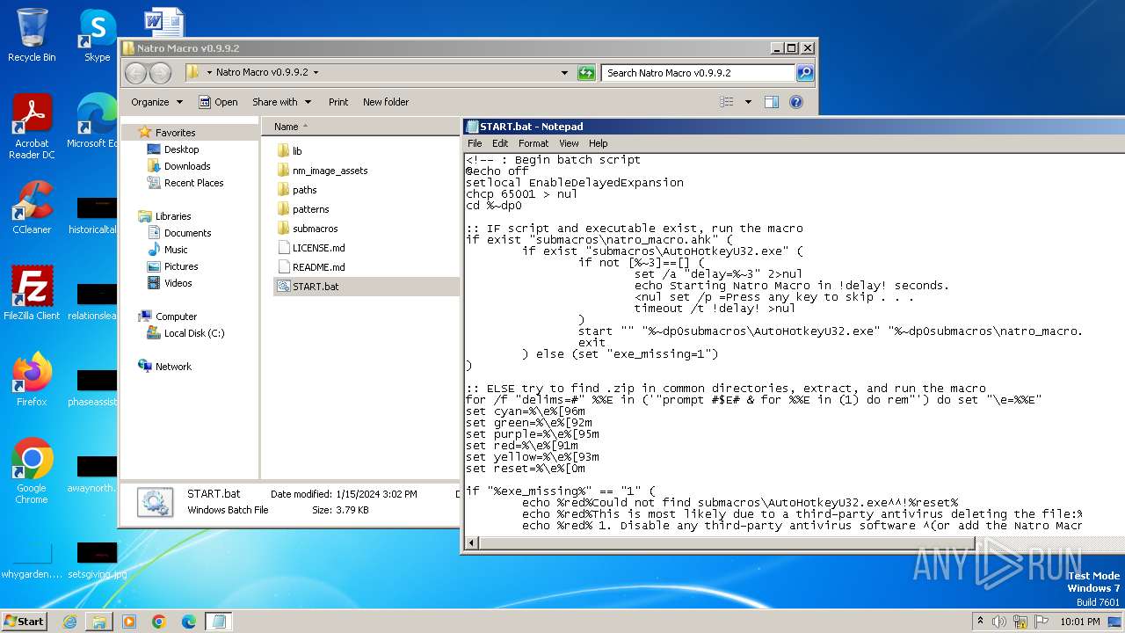Click the Search Natro Macro input field
The height and width of the screenshot is (633, 1125).
pos(699,73)
